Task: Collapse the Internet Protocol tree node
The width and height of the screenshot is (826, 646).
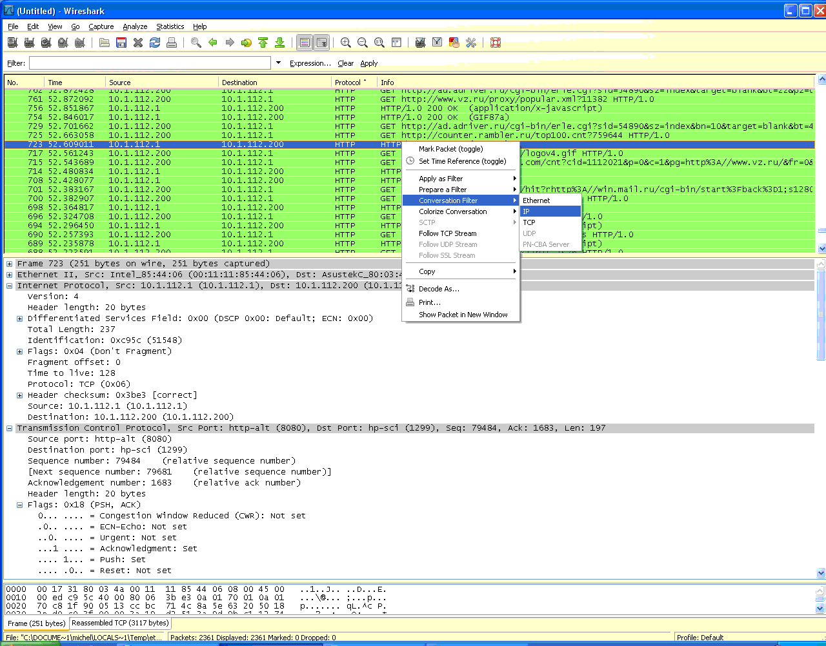Action: [10, 286]
